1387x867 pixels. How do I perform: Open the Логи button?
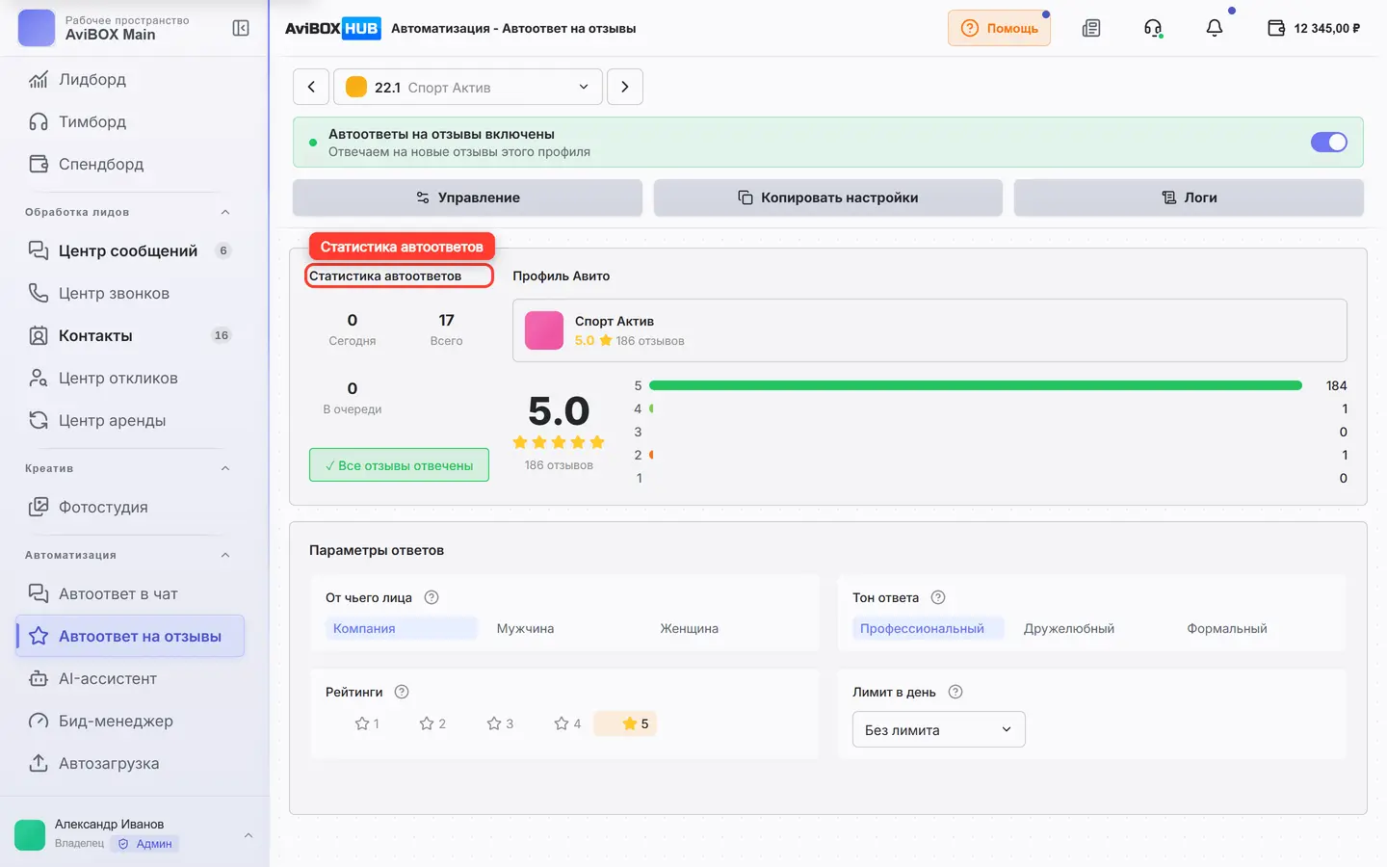coord(1189,197)
